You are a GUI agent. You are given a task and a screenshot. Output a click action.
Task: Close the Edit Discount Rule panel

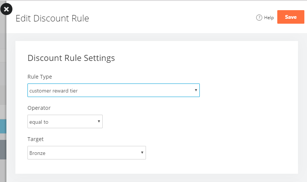tap(6, 9)
